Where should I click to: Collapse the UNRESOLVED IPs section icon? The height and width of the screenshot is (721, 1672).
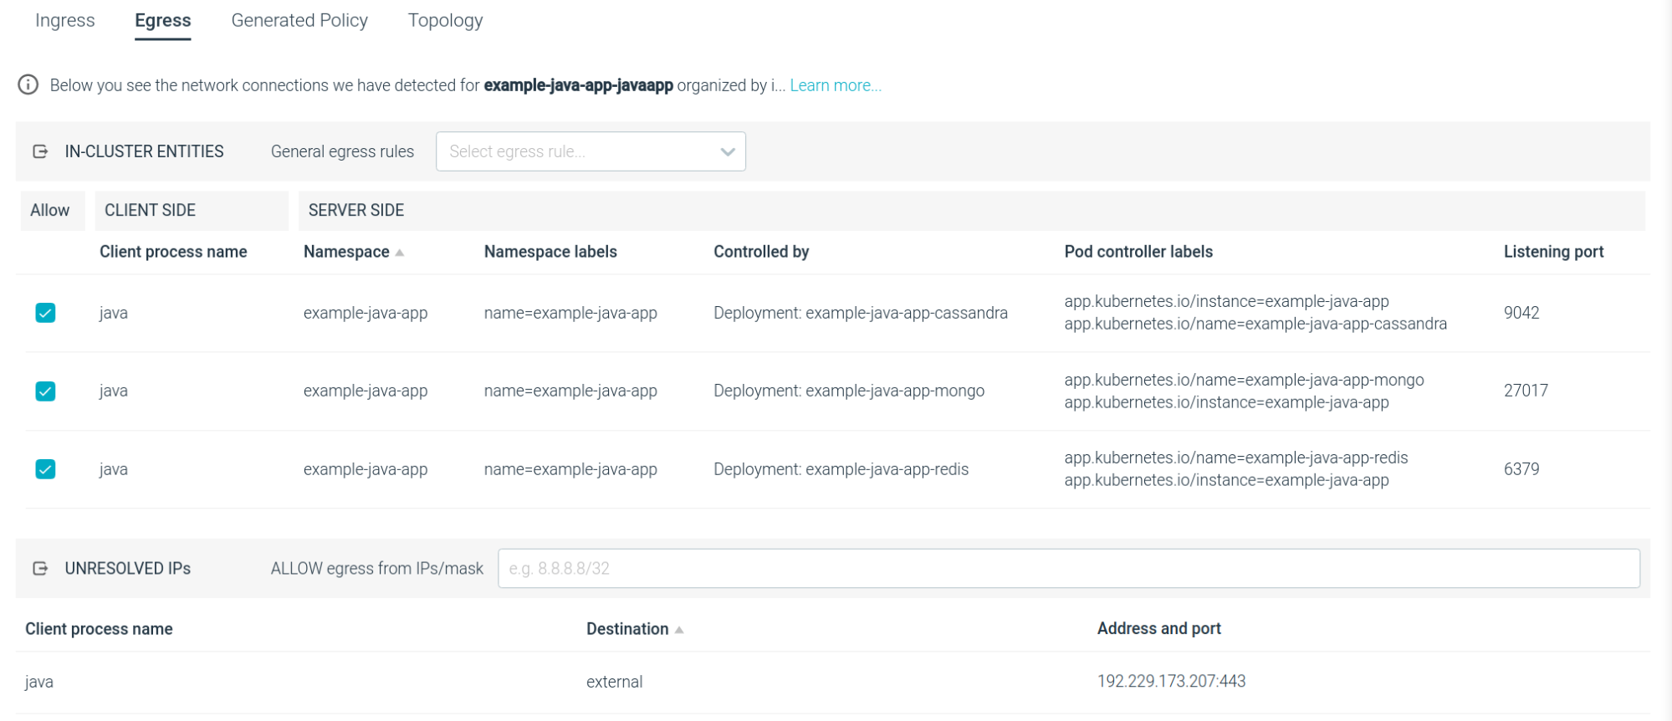(40, 569)
